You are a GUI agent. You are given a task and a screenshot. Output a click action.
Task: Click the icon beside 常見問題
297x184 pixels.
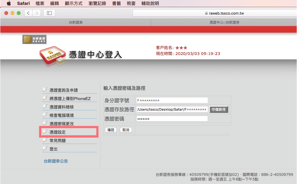(45, 140)
